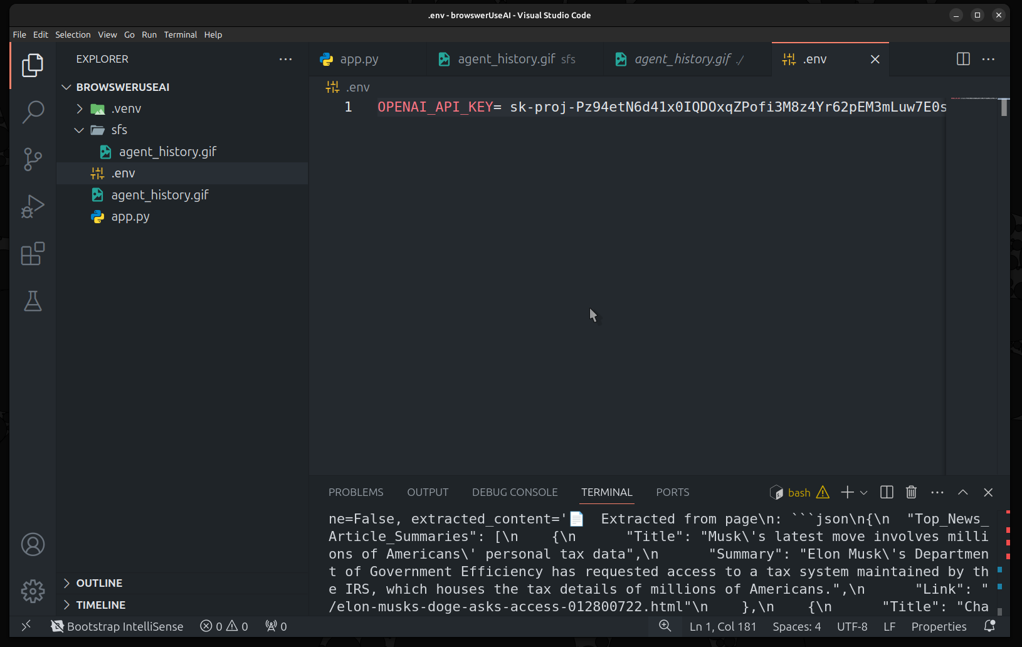Image resolution: width=1022 pixels, height=647 pixels.
Task: Open the remote window indicator in status bar
Action: (x=26, y=626)
